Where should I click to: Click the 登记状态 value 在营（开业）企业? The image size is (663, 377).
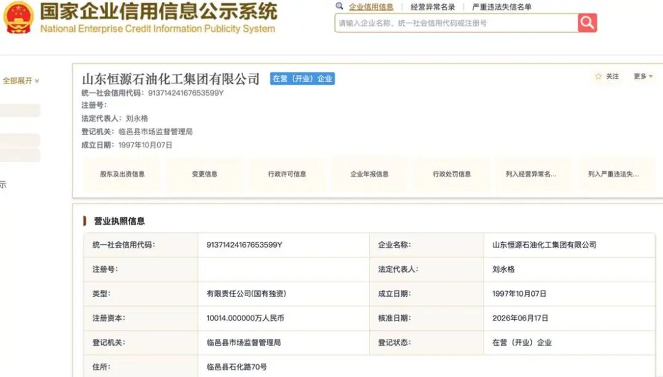(522, 343)
